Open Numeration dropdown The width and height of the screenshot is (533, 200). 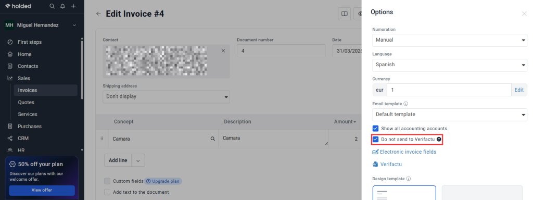click(x=450, y=40)
